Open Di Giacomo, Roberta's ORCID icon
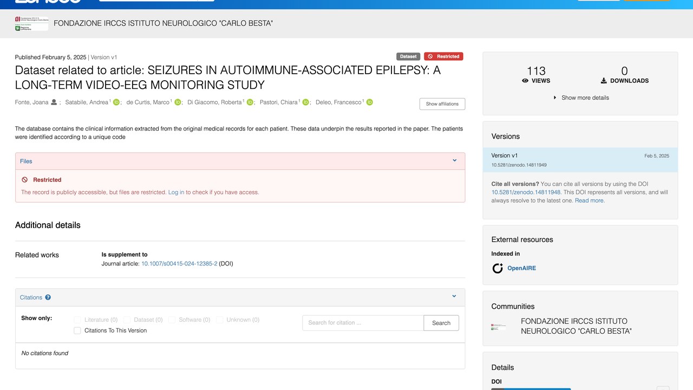This screenshot has width=693, height=390. click(250, 102)
